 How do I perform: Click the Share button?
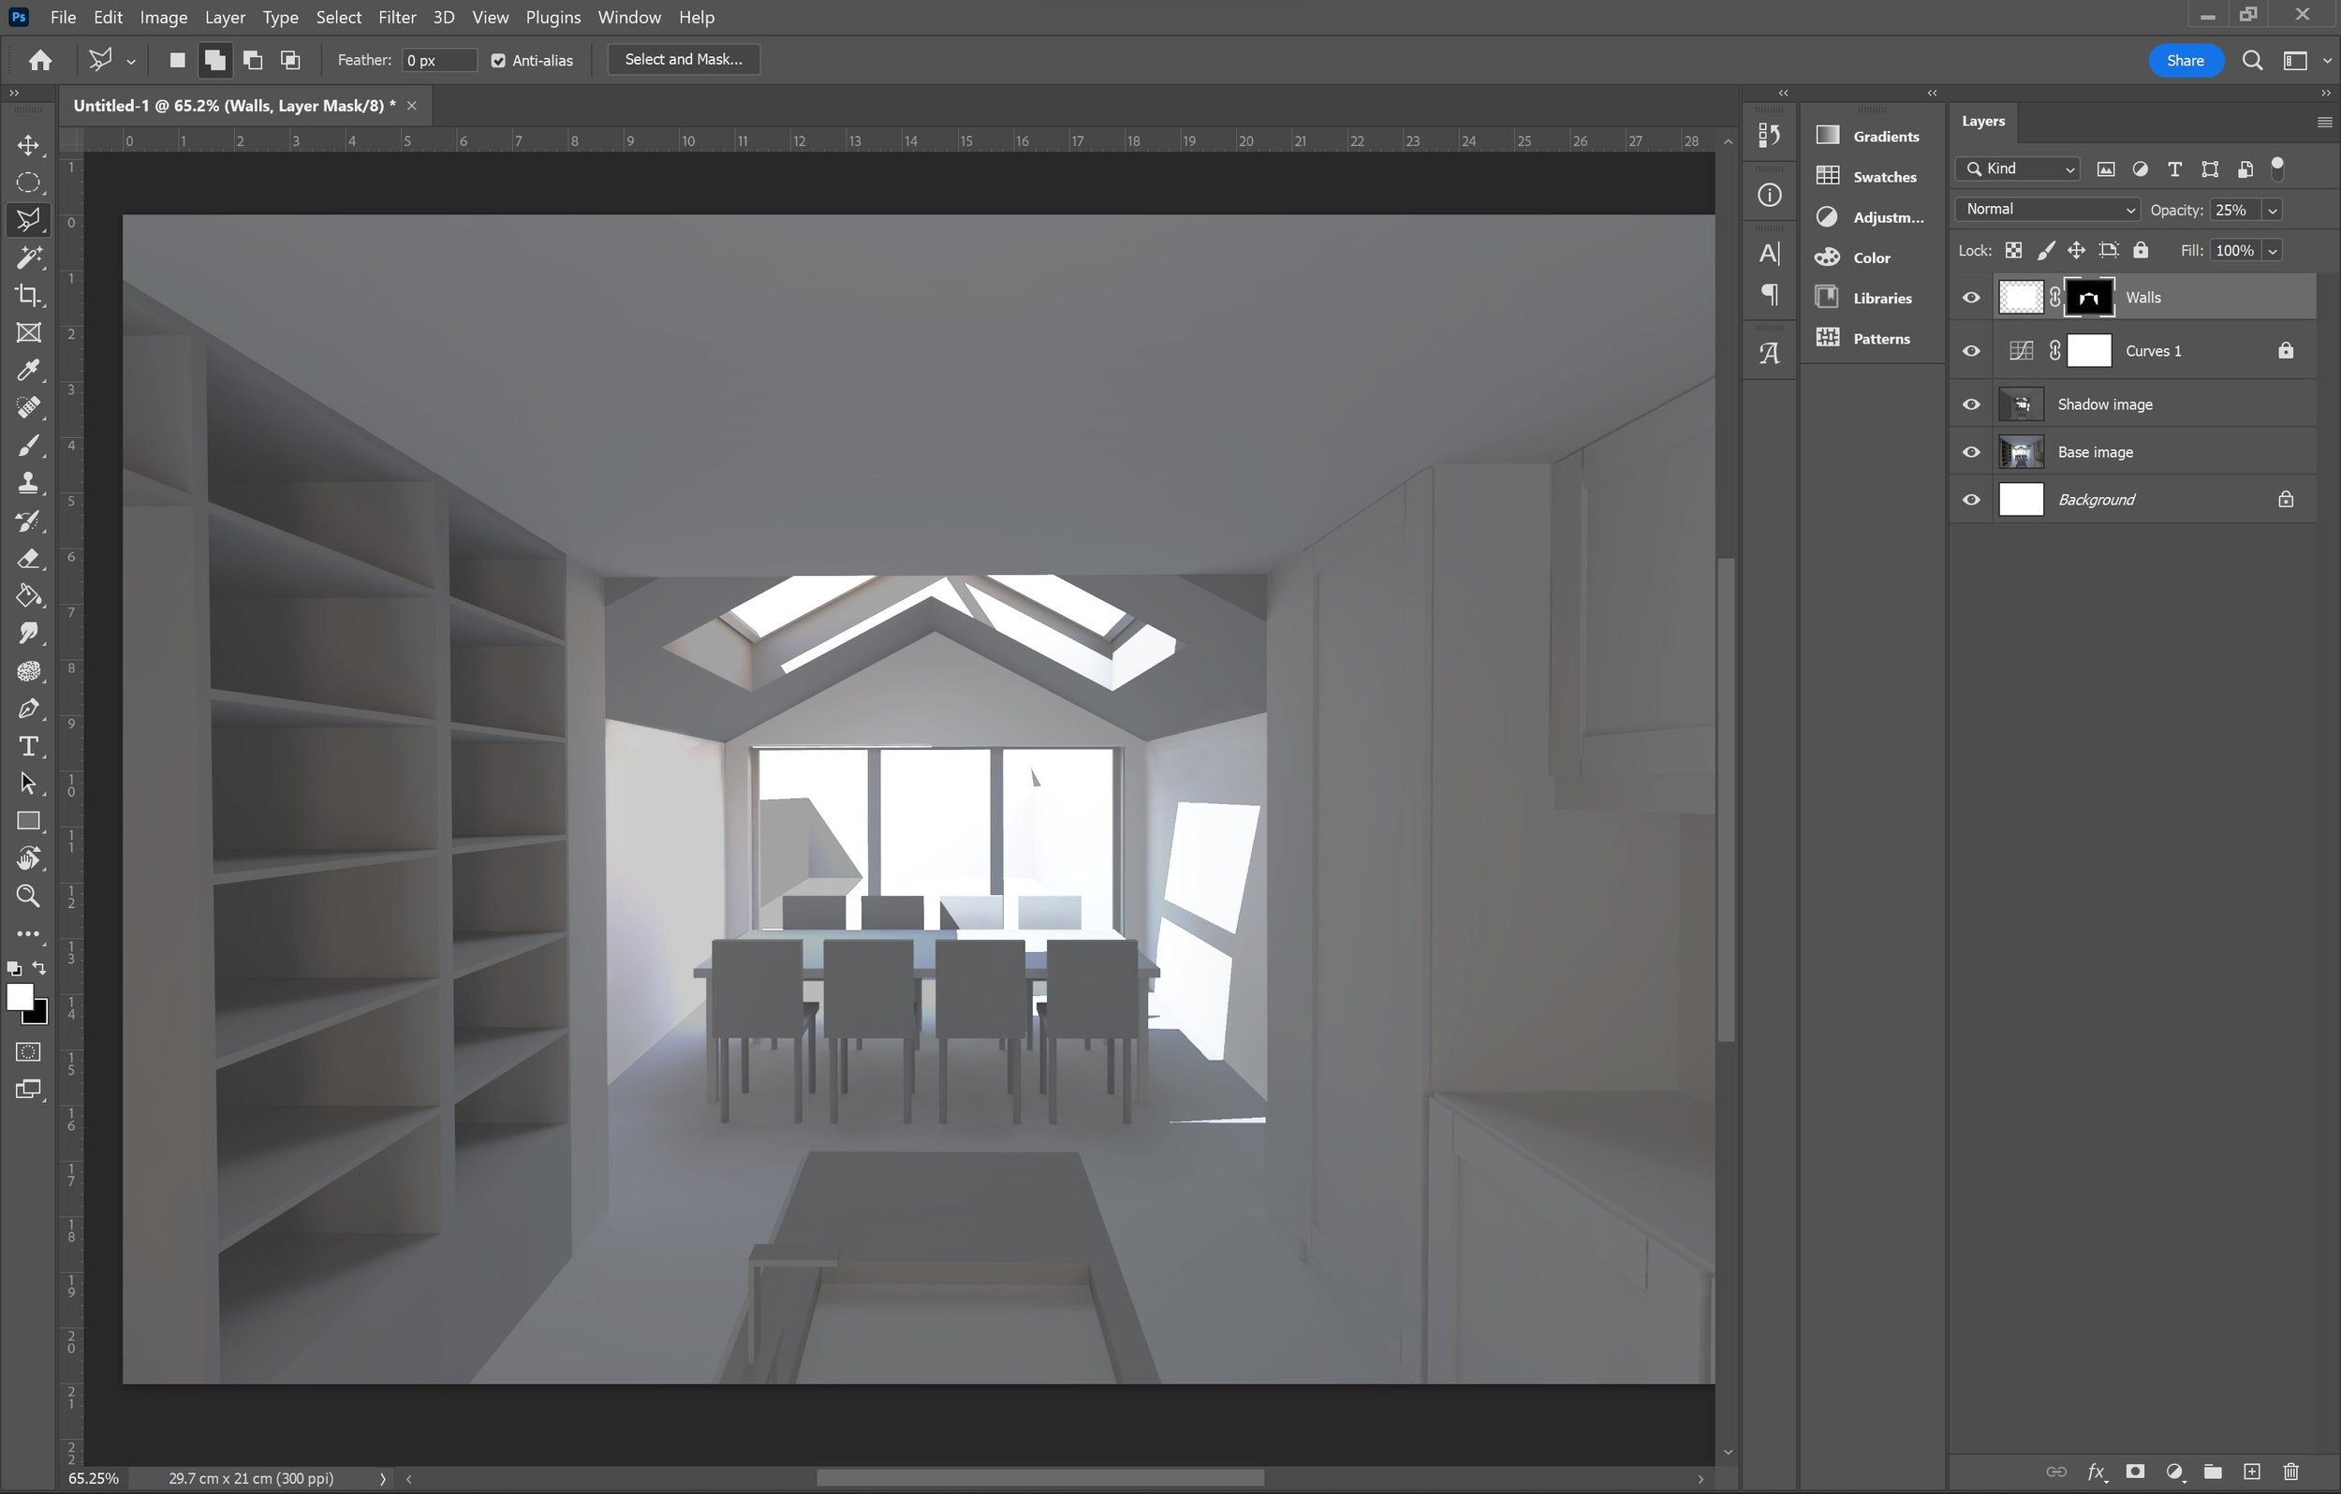coord(2185,60)
